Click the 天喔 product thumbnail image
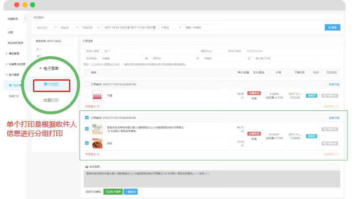The height and width of the screenshot is (199, 359). tap(97, 95)
